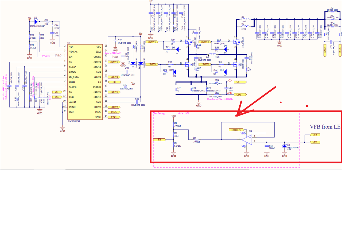This screenshot has width=342, height=235.
Task: Select the L2 4.7µH inductor symbol
Action: click(x=213, y=53)
